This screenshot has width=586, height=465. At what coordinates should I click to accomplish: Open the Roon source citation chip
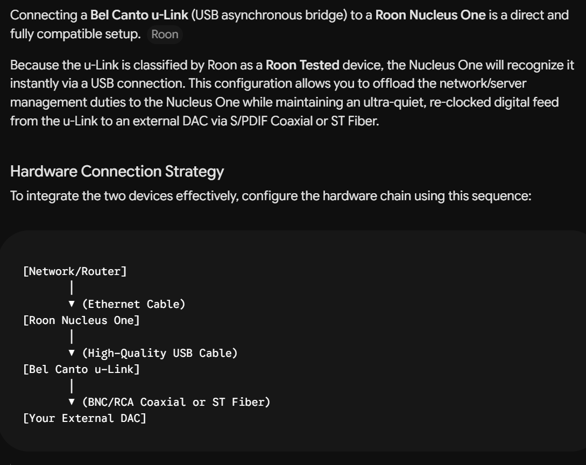[x=165, y=34]
